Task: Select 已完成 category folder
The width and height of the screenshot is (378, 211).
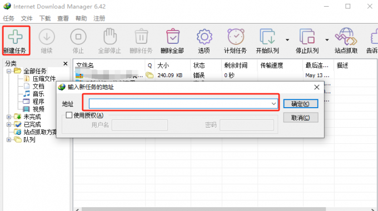Action: [32, 124]
